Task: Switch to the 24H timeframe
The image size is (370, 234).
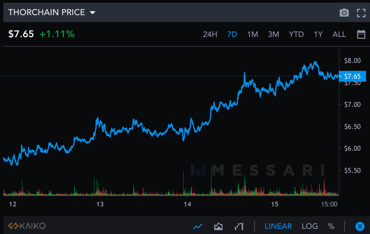Action: [x=210, y=34]
